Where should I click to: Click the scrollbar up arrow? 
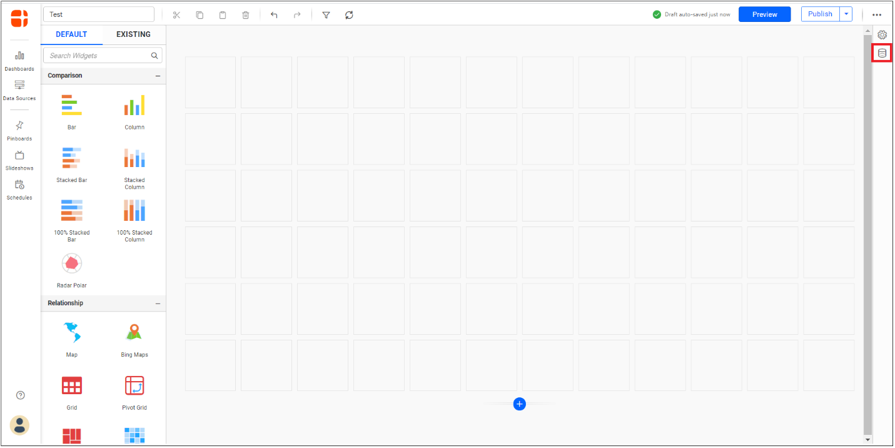[x=867, y=31]
